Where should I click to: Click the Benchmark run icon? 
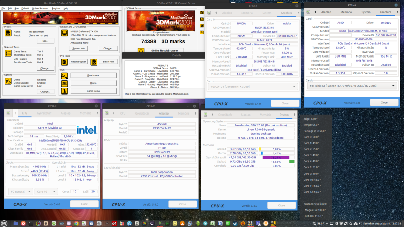tap(64, 75)
